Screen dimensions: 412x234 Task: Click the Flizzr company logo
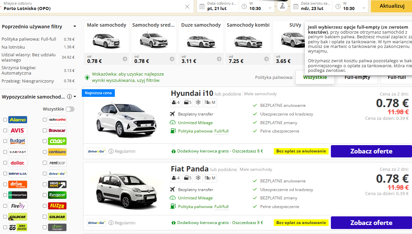[57, 206]
